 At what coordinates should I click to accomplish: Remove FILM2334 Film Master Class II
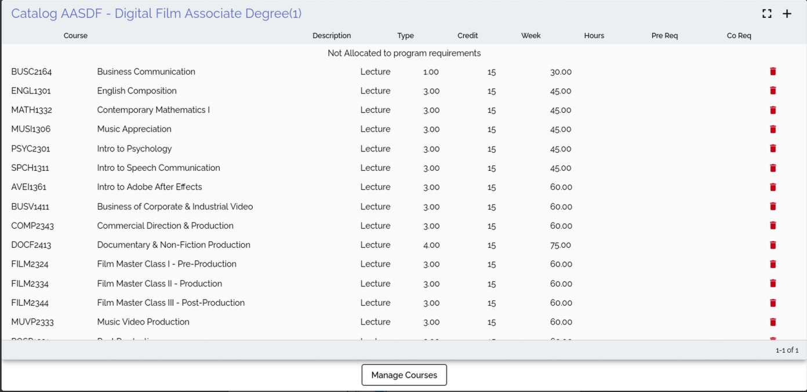pos(773,284)
